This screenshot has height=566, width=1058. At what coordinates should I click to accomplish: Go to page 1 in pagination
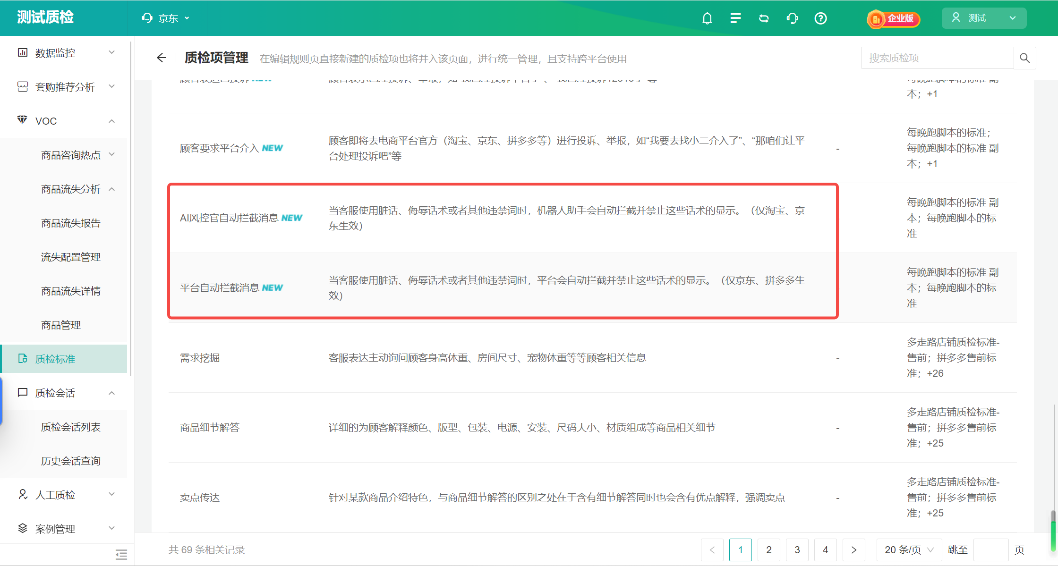[x=741, y=550]
